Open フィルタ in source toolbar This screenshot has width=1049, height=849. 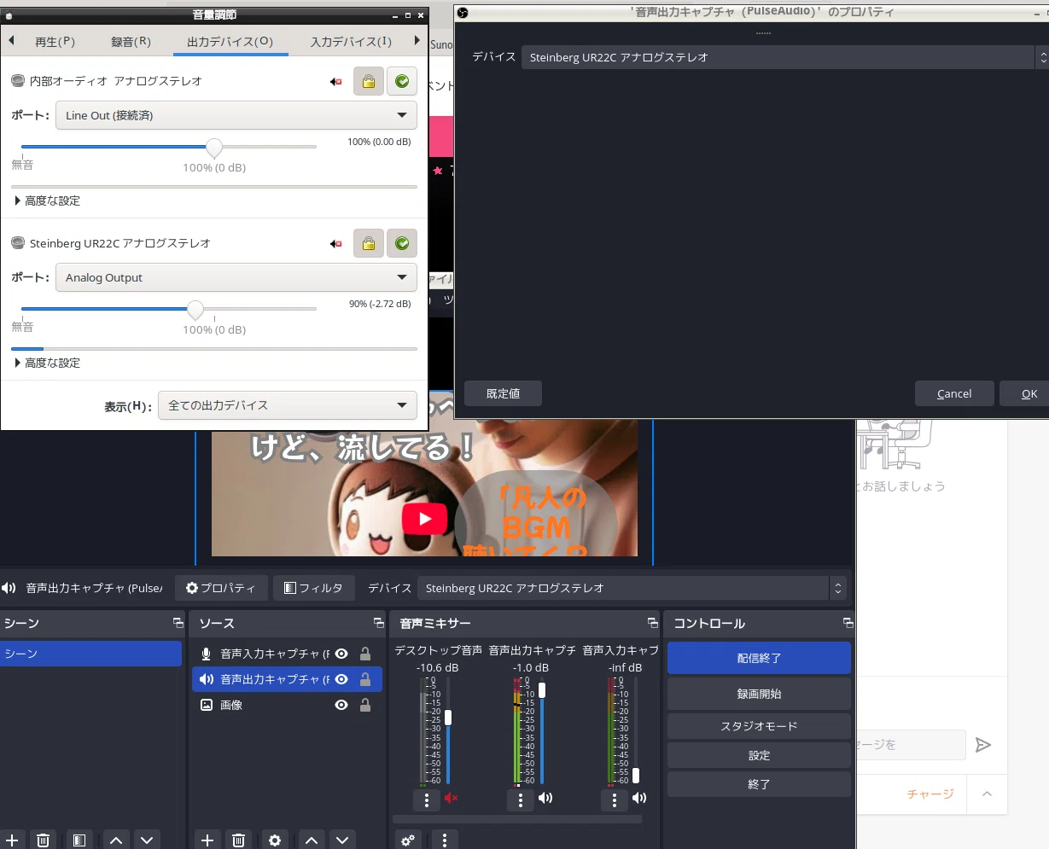click(x=314, y=588)
